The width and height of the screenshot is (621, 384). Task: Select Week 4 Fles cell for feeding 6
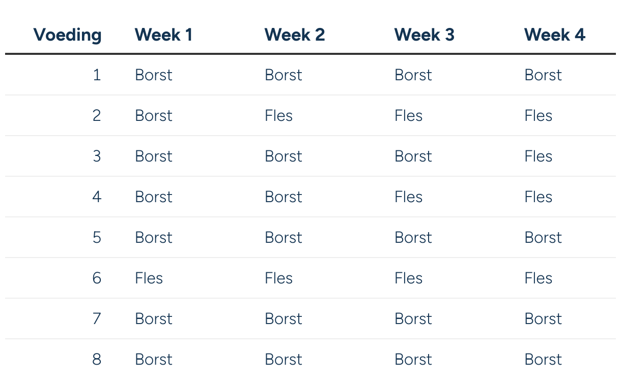538,278
